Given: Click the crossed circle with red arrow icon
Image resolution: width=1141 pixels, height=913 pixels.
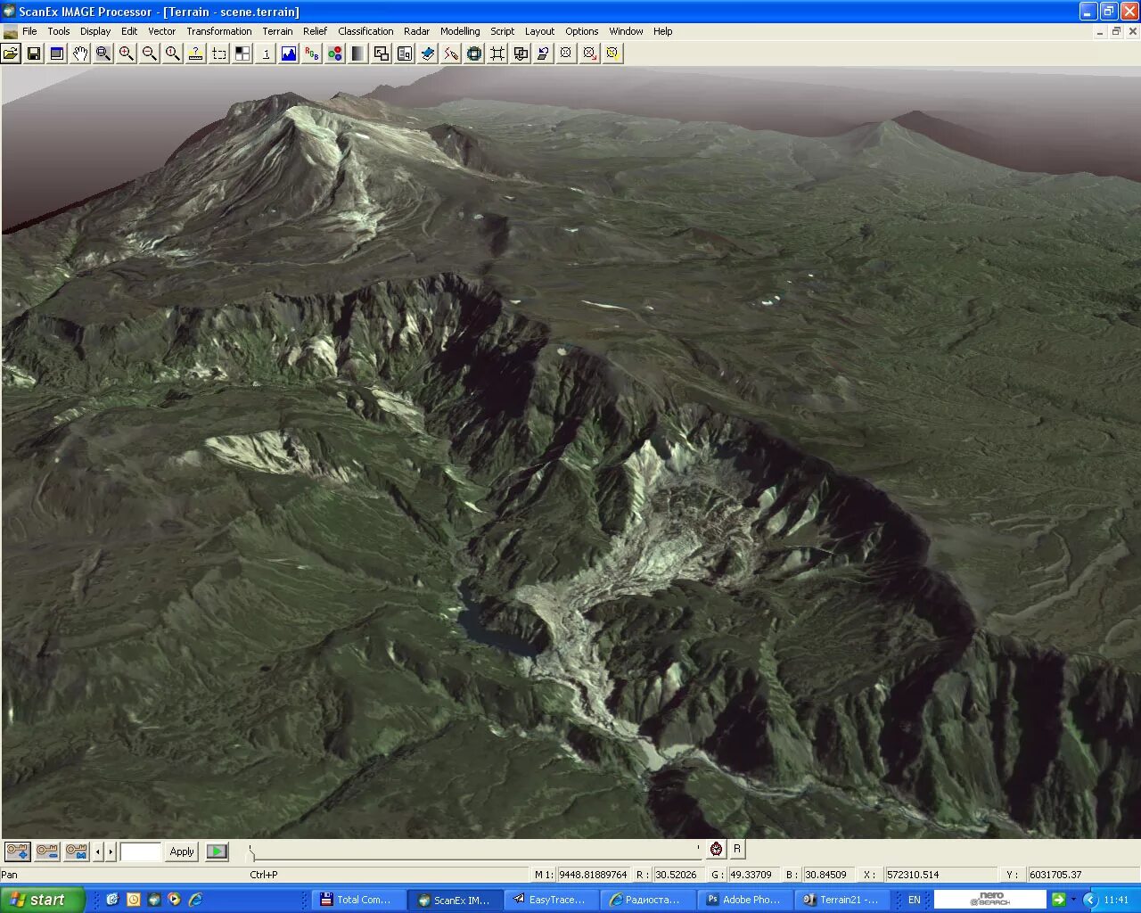Looking at the screenshot, I should click(x=589, y=53).
